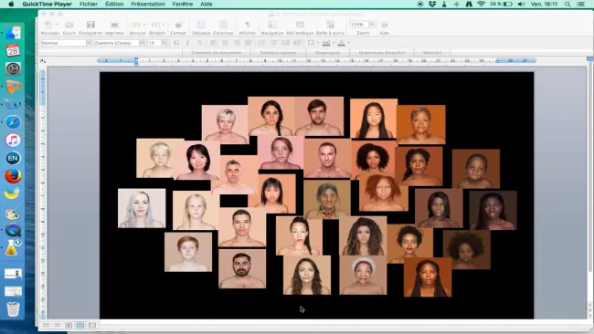Switch to Éléments de document tab
The width and height of the screenshot is (594, 334).
[217, 53]
